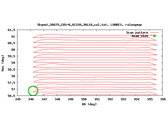Screen dimensions: 168x126
Task: Click the x-axis tick label 353
Action: [123, 99]
